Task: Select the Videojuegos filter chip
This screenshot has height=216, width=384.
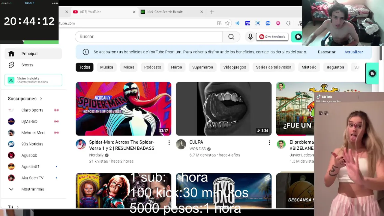Action: 235,67
